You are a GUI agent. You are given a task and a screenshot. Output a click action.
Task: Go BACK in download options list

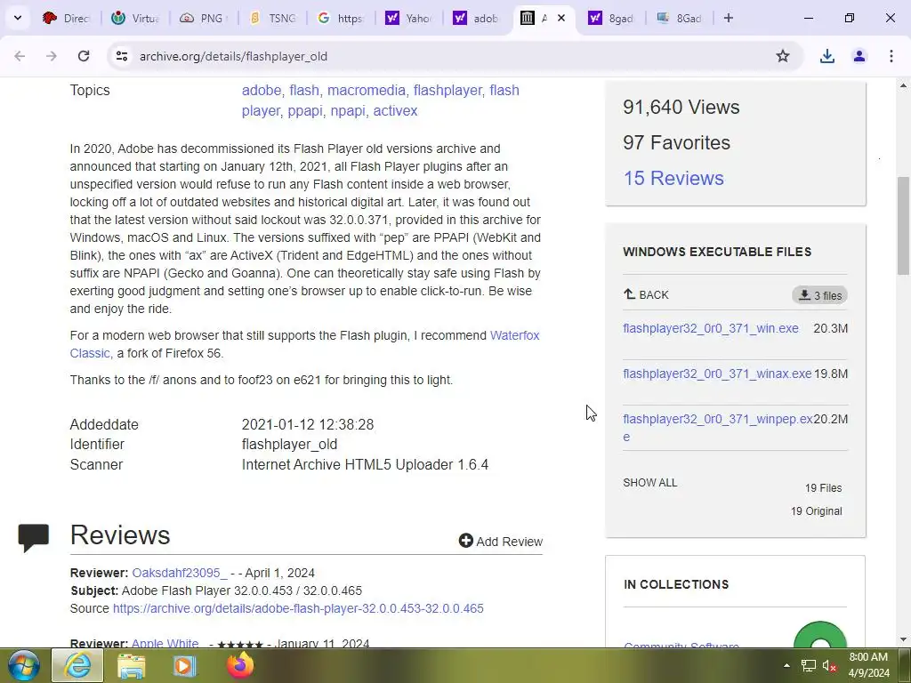click(x=646, y=294)
